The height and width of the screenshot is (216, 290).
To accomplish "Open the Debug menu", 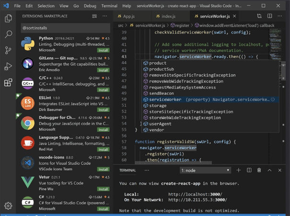I will (x=90, y=6).
